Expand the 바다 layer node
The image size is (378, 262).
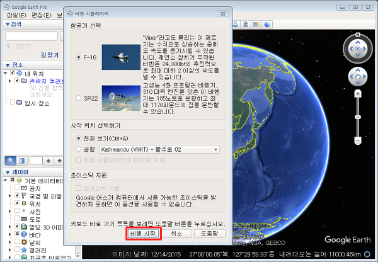pos(10,234)
